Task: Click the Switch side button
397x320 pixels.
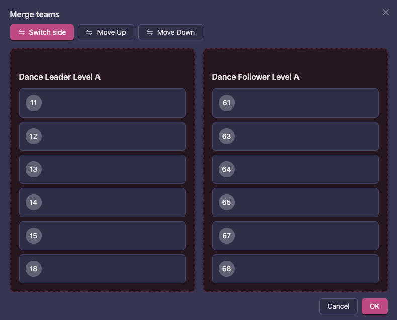Action: [x=42, y=32]
